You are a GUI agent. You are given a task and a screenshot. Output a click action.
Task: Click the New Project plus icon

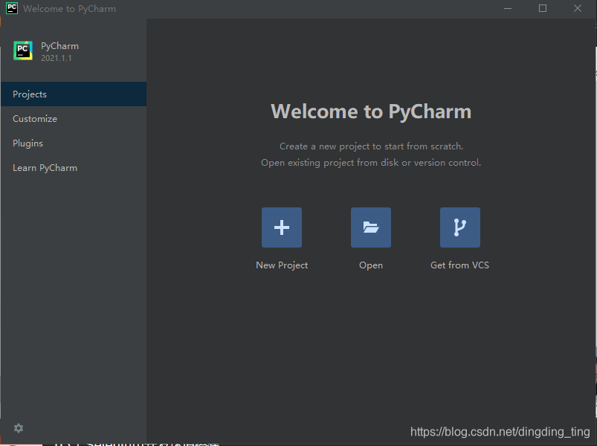(x=281, y=227)
